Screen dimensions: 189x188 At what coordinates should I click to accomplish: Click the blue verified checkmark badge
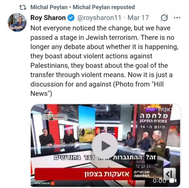pos(71,18)
